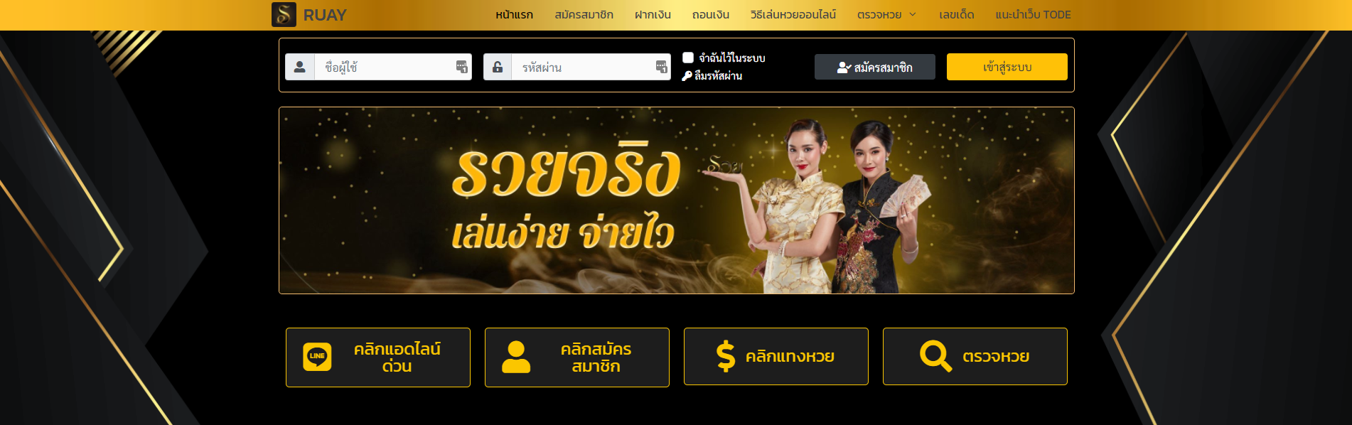Viewport: 1352px width, 425px height.
Task: Enable the จำฉันไว้ในระบบ checkbox
Action: click(x=688, y=58)
